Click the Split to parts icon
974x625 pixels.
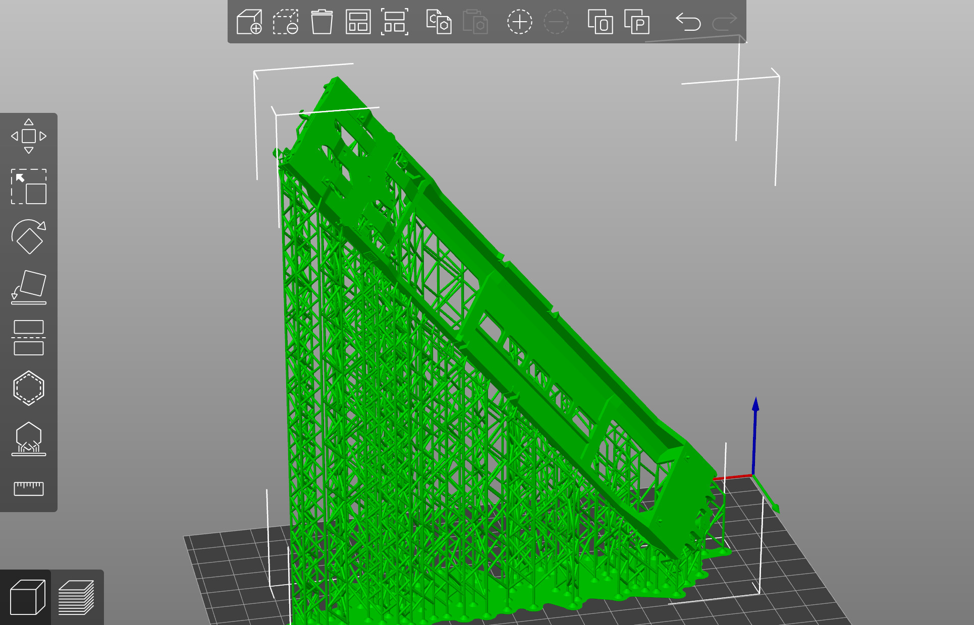637,22
